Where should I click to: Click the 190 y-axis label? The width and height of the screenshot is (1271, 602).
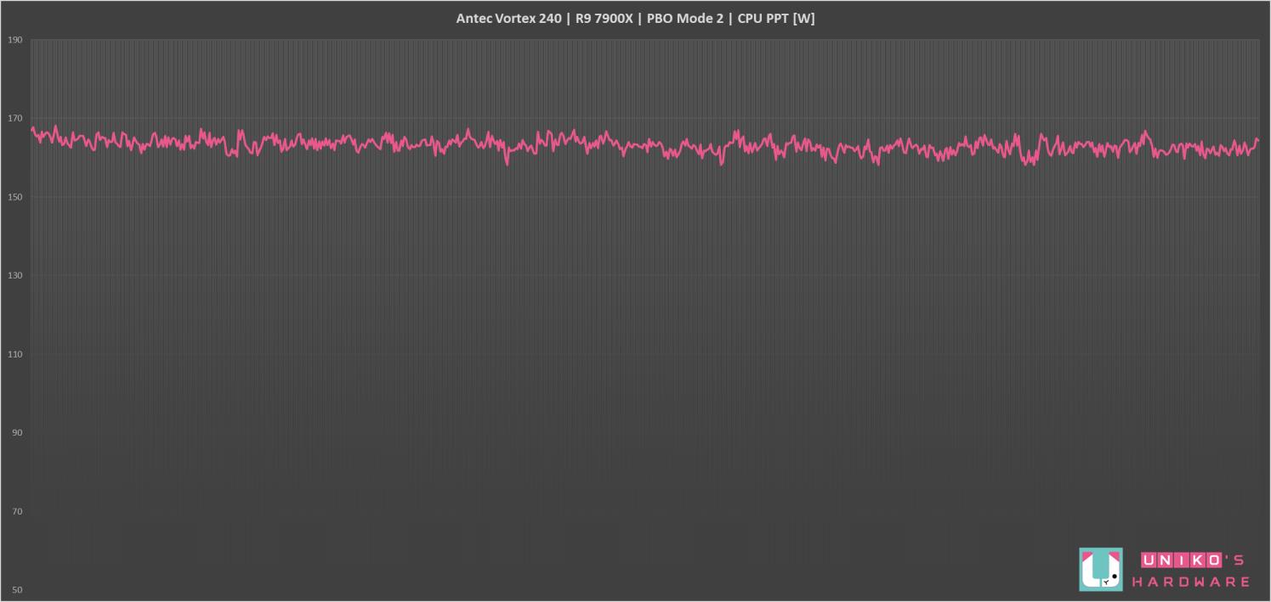click(14, 40)
